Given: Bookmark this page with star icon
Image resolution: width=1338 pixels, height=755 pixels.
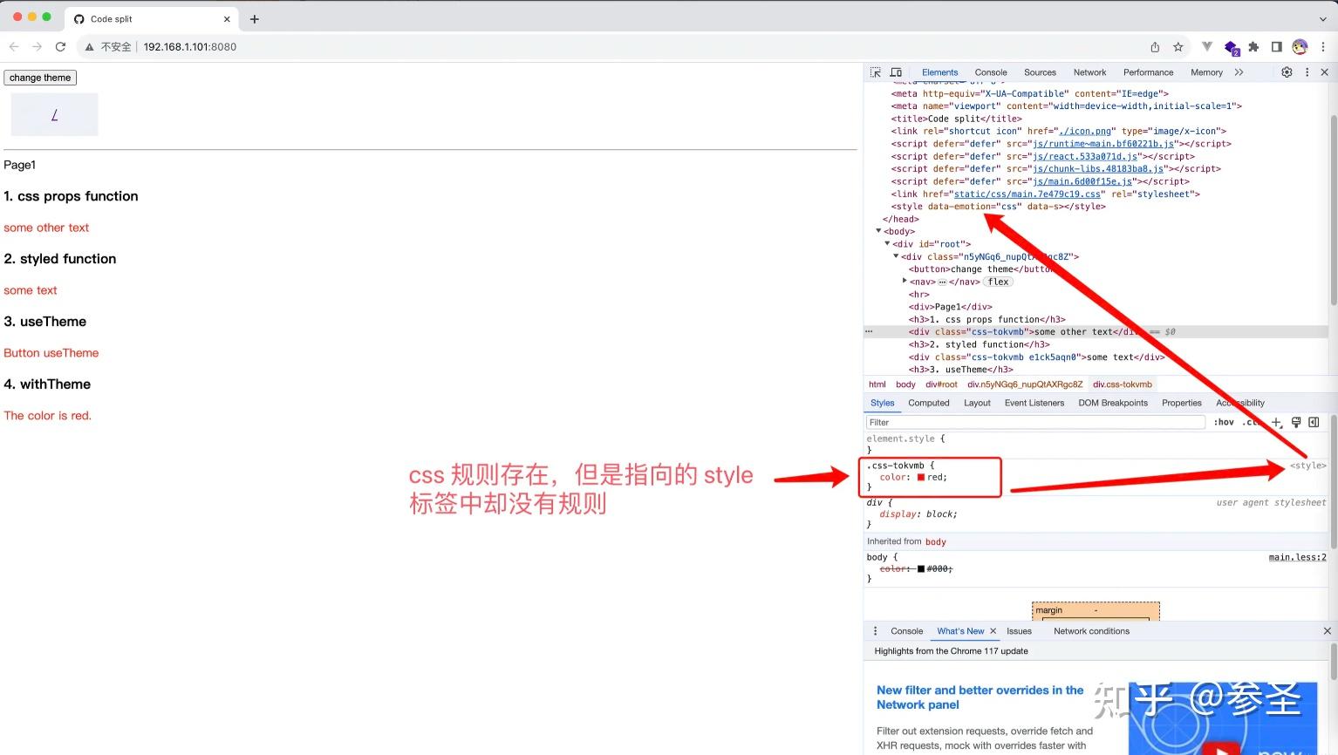Looking at the screenshot, I should (1178, 47).
